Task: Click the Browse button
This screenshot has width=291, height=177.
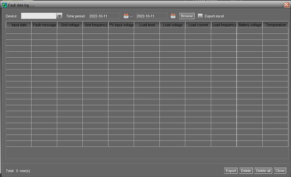Action: [187, 16]
